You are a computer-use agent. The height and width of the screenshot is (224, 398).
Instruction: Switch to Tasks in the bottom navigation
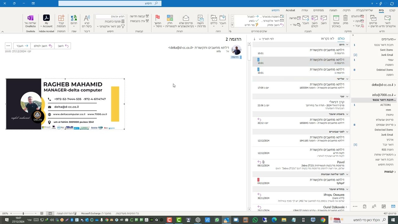coord(364,206)
